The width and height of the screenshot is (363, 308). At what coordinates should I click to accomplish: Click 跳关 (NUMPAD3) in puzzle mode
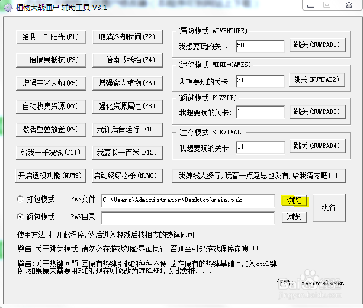[x=317, y=112]
